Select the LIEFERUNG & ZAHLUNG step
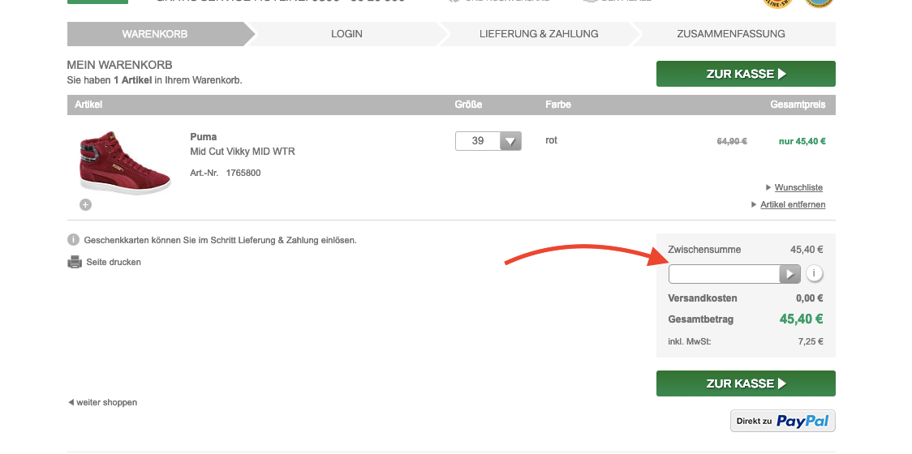The width and height of the screenshot is (912, 454). click(x=539, y=34)
